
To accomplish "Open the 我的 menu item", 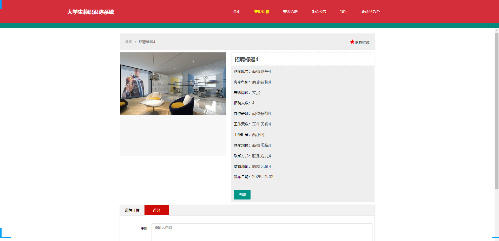I will point(344,12).
